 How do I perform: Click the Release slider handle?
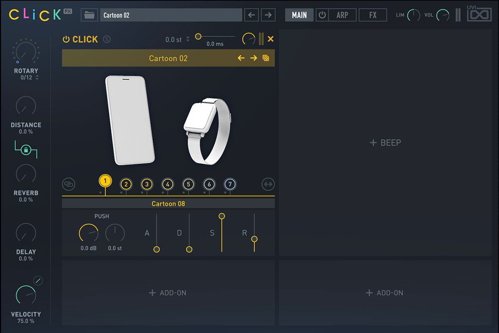[254, 239]
